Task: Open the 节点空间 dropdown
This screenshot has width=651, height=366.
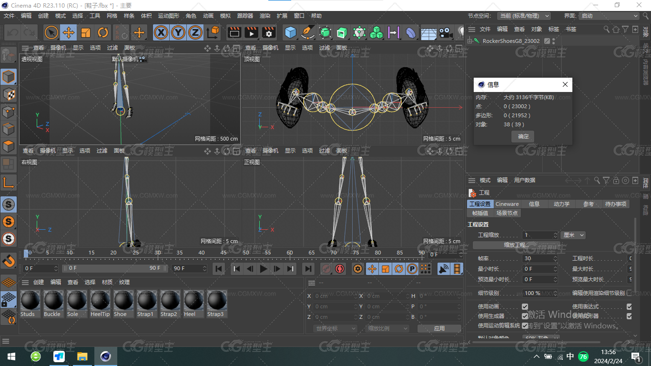Action: coord(524,16)
